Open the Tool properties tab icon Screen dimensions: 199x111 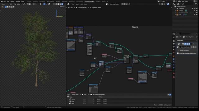pos(174,38)
